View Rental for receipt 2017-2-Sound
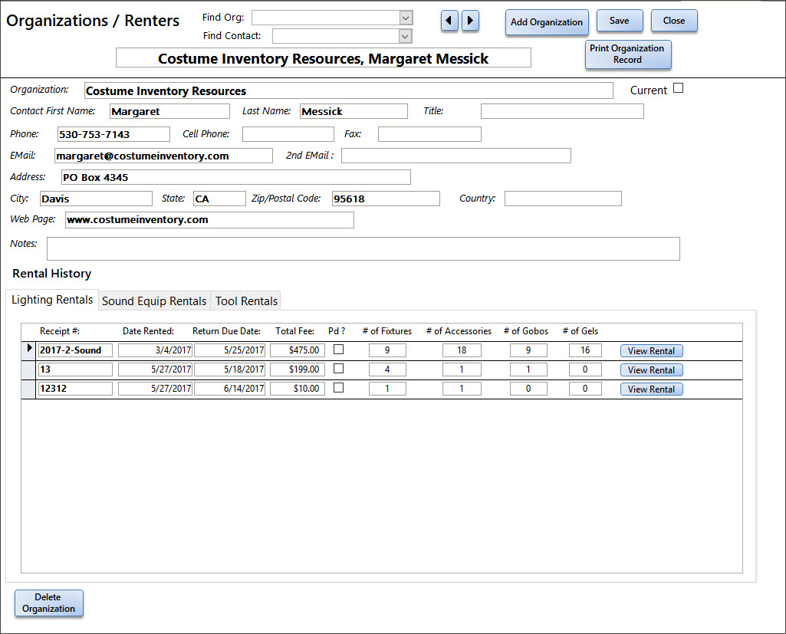 pyautogui.click(x=651, y=351)
